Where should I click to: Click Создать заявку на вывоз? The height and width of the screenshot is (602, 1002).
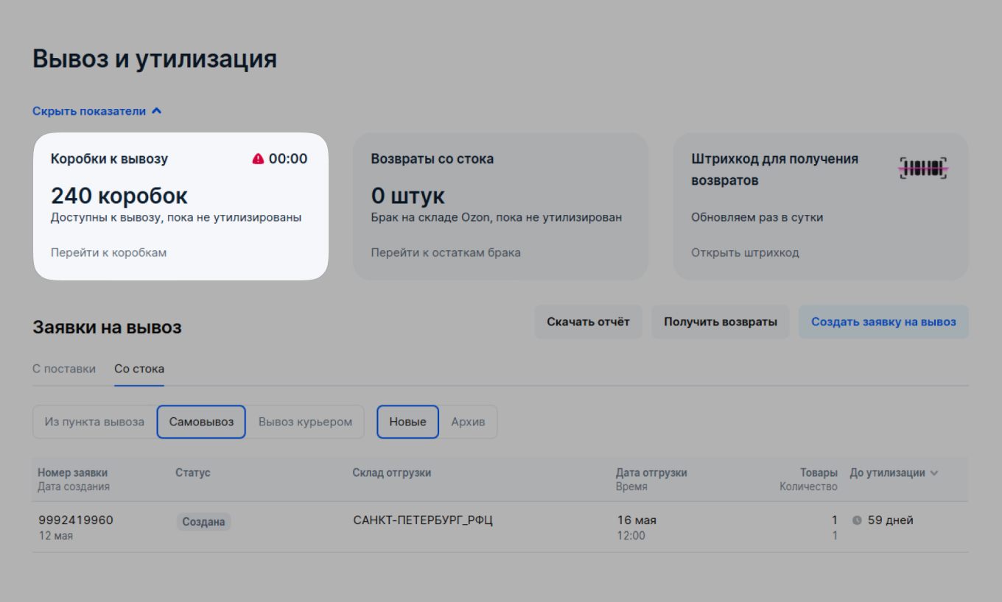[x=883, y=322]
